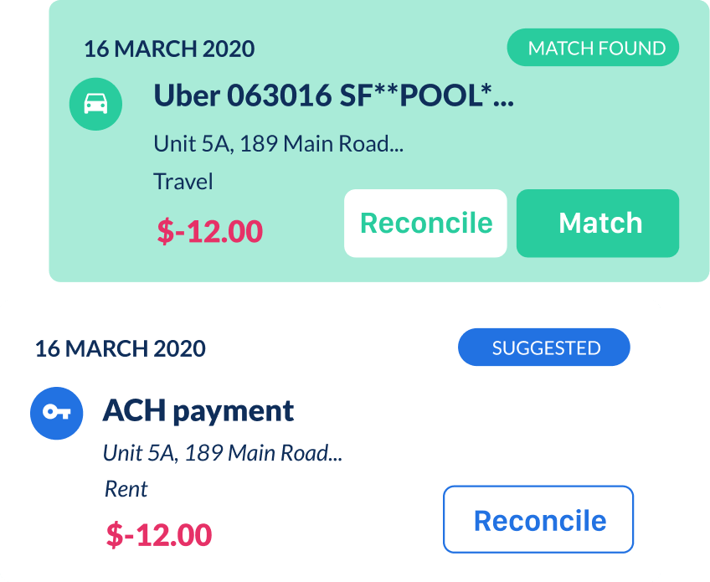
Task: Click the truncated ellipsis in the Uber title
Action: pos(503,105)
